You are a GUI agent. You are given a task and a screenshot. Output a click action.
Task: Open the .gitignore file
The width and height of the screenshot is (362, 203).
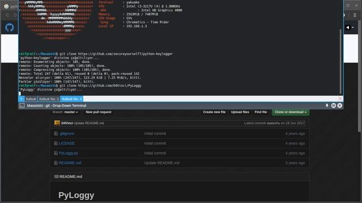67,134
